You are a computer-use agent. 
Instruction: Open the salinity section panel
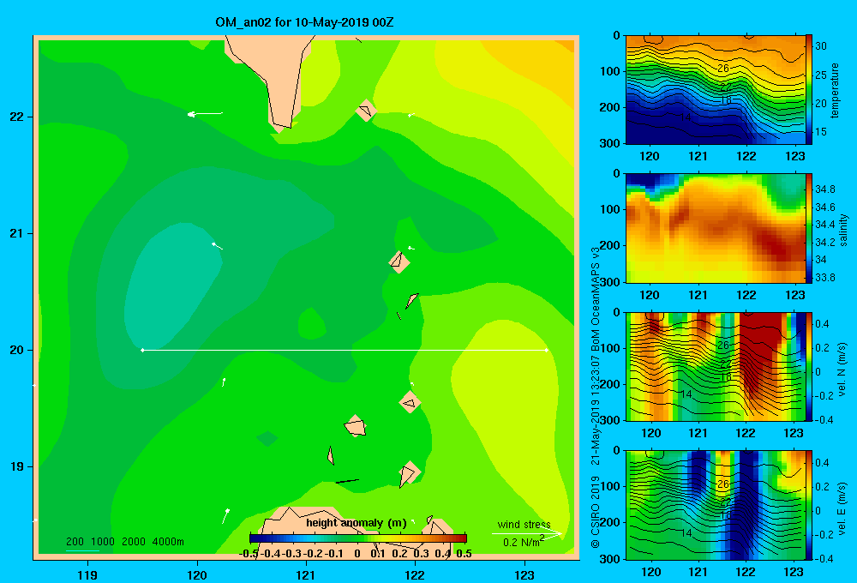pyautogui.click(x=715, y=228)
